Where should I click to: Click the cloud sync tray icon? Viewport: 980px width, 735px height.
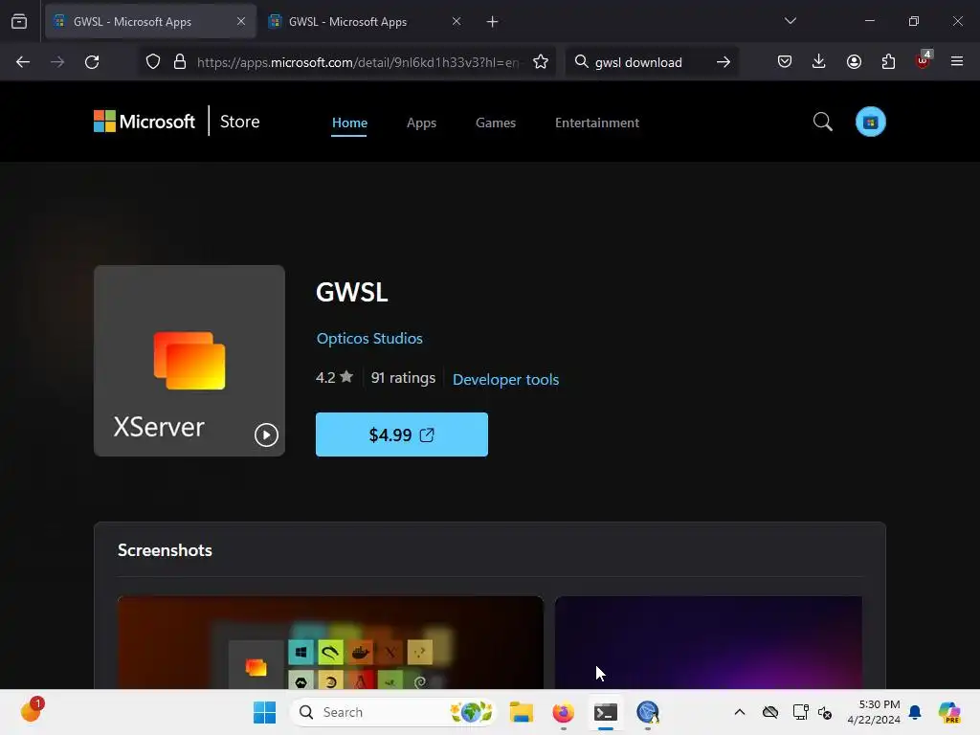770,712
